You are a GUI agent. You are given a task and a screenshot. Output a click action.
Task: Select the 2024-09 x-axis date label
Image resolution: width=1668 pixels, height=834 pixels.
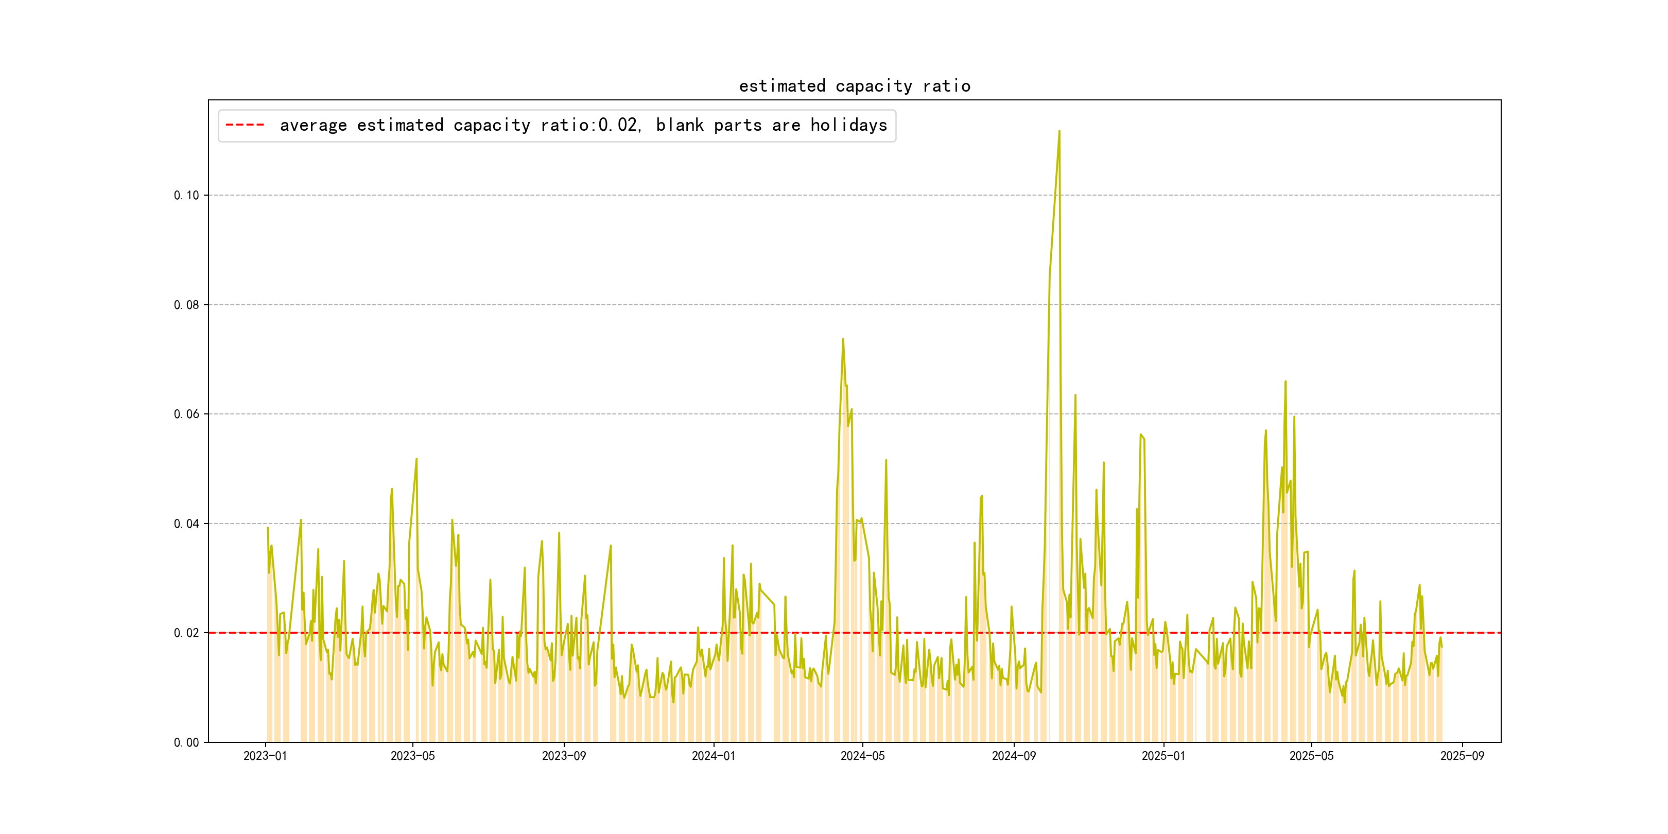coord(1013,756)
